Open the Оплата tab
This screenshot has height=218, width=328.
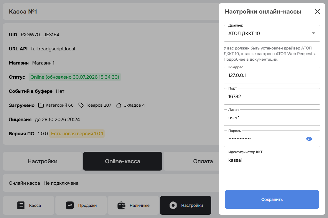(203, 161)
